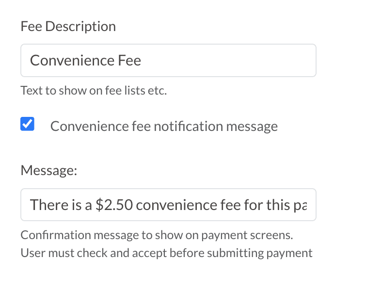This screenshot has width=382, height=291.
Task: Click the 'Convenience fee notification message' checkbox label
Action: click(x=164, y=127)
